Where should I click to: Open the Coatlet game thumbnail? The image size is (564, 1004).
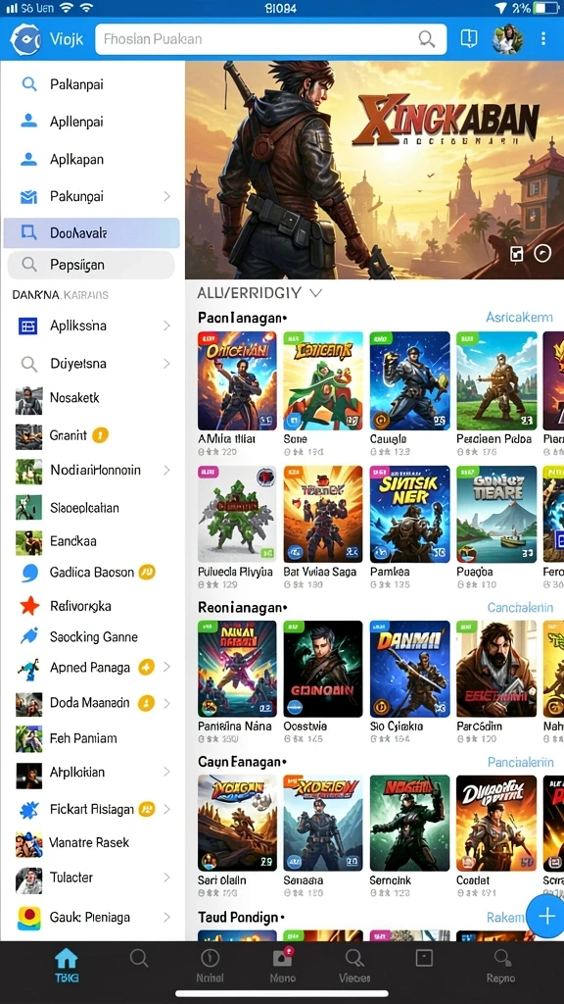point(496,823)
